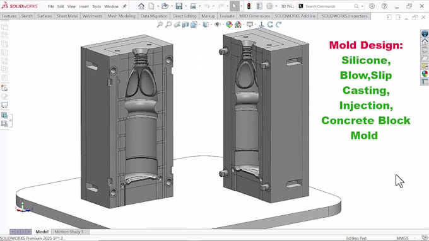429x241 pixels.
Task: Switch to the Data Migration tab
Action: pos(154,16)
